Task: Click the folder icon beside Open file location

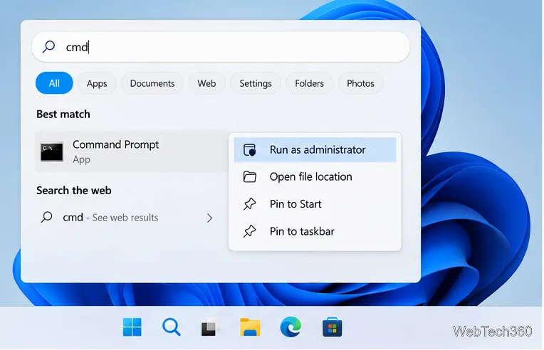Action: coord(249,176)
